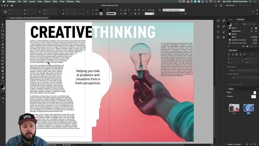
Task: Open the Essentials workspace dropdown
Action: click(231, 5)
